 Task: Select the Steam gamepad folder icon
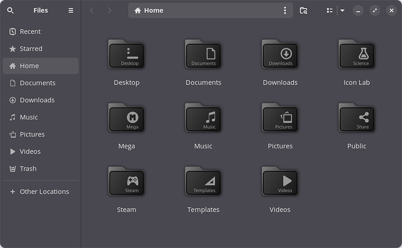(126, 181)
